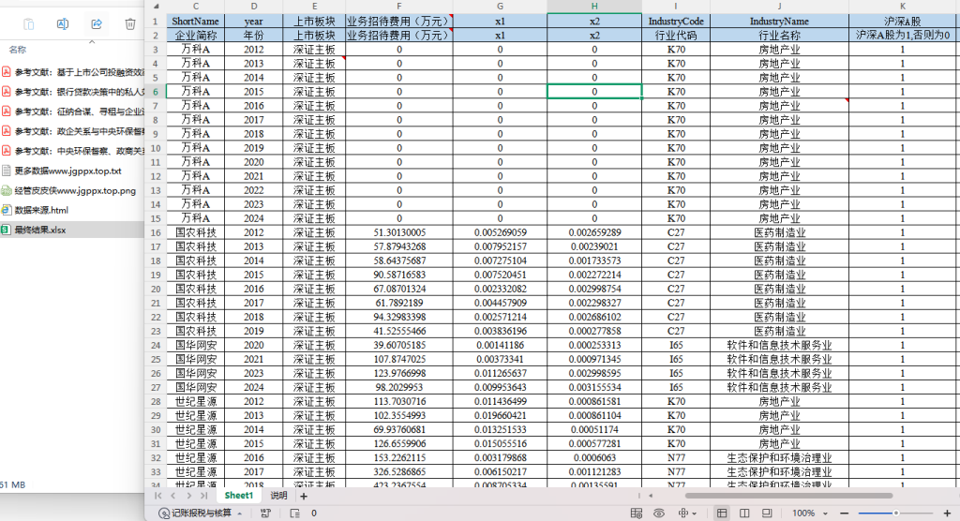Click the Excel icon beside 最终结果.xlsx
The height and width of the screenshot is (521, 960).
[7, 230]
